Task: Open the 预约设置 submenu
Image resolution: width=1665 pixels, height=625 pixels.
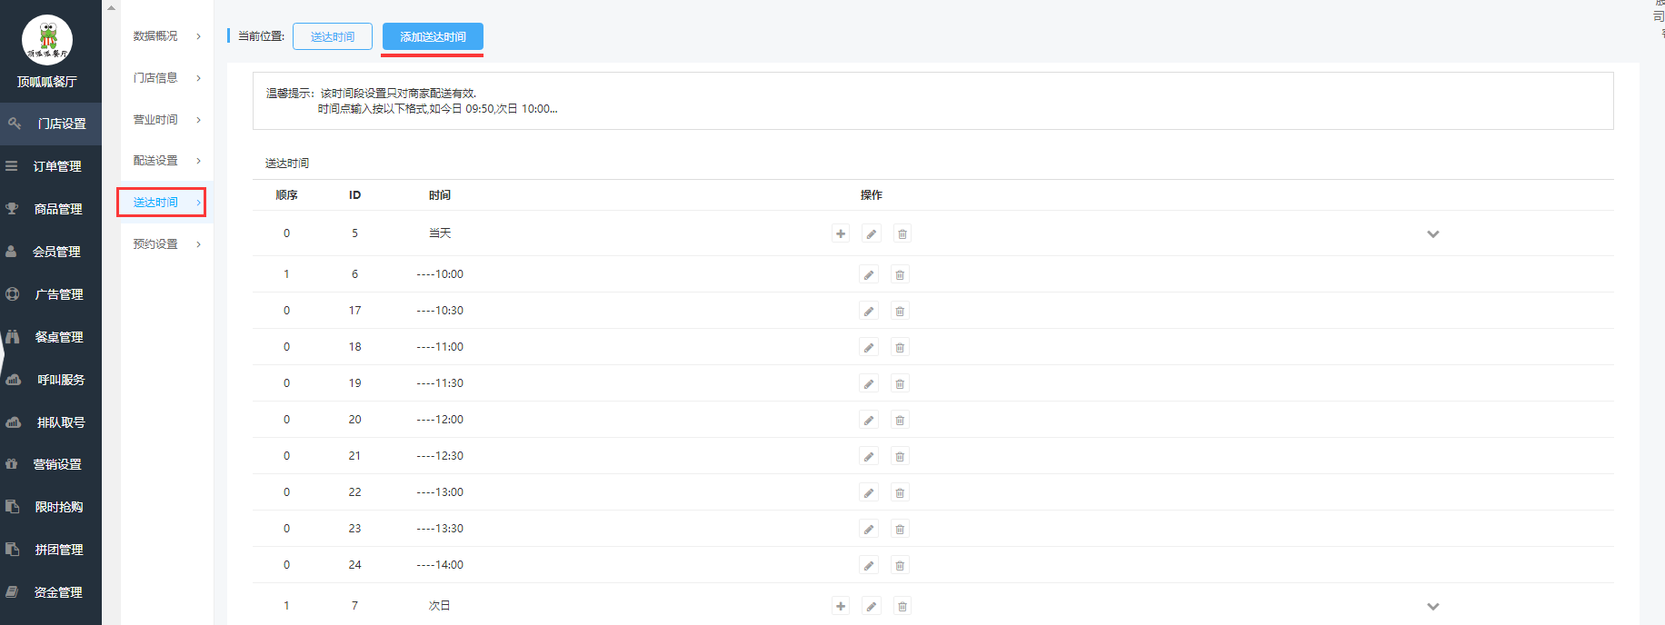Action: tap(166, 244)
